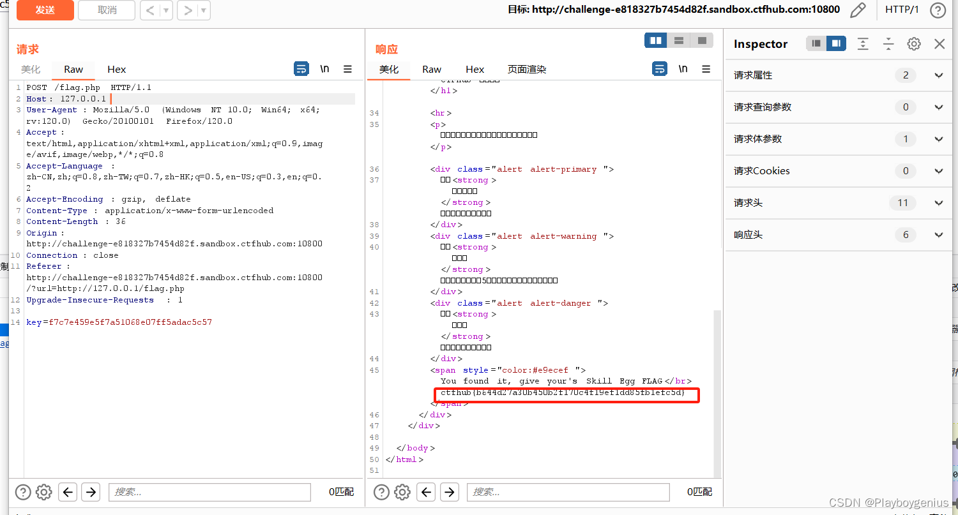Select 页面渲染 render tab in response
The image size is (958, 515).
[x=527, y=69]
